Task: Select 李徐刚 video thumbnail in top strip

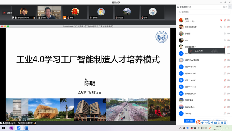Action: pyautogui.click(x=49, y=13)
